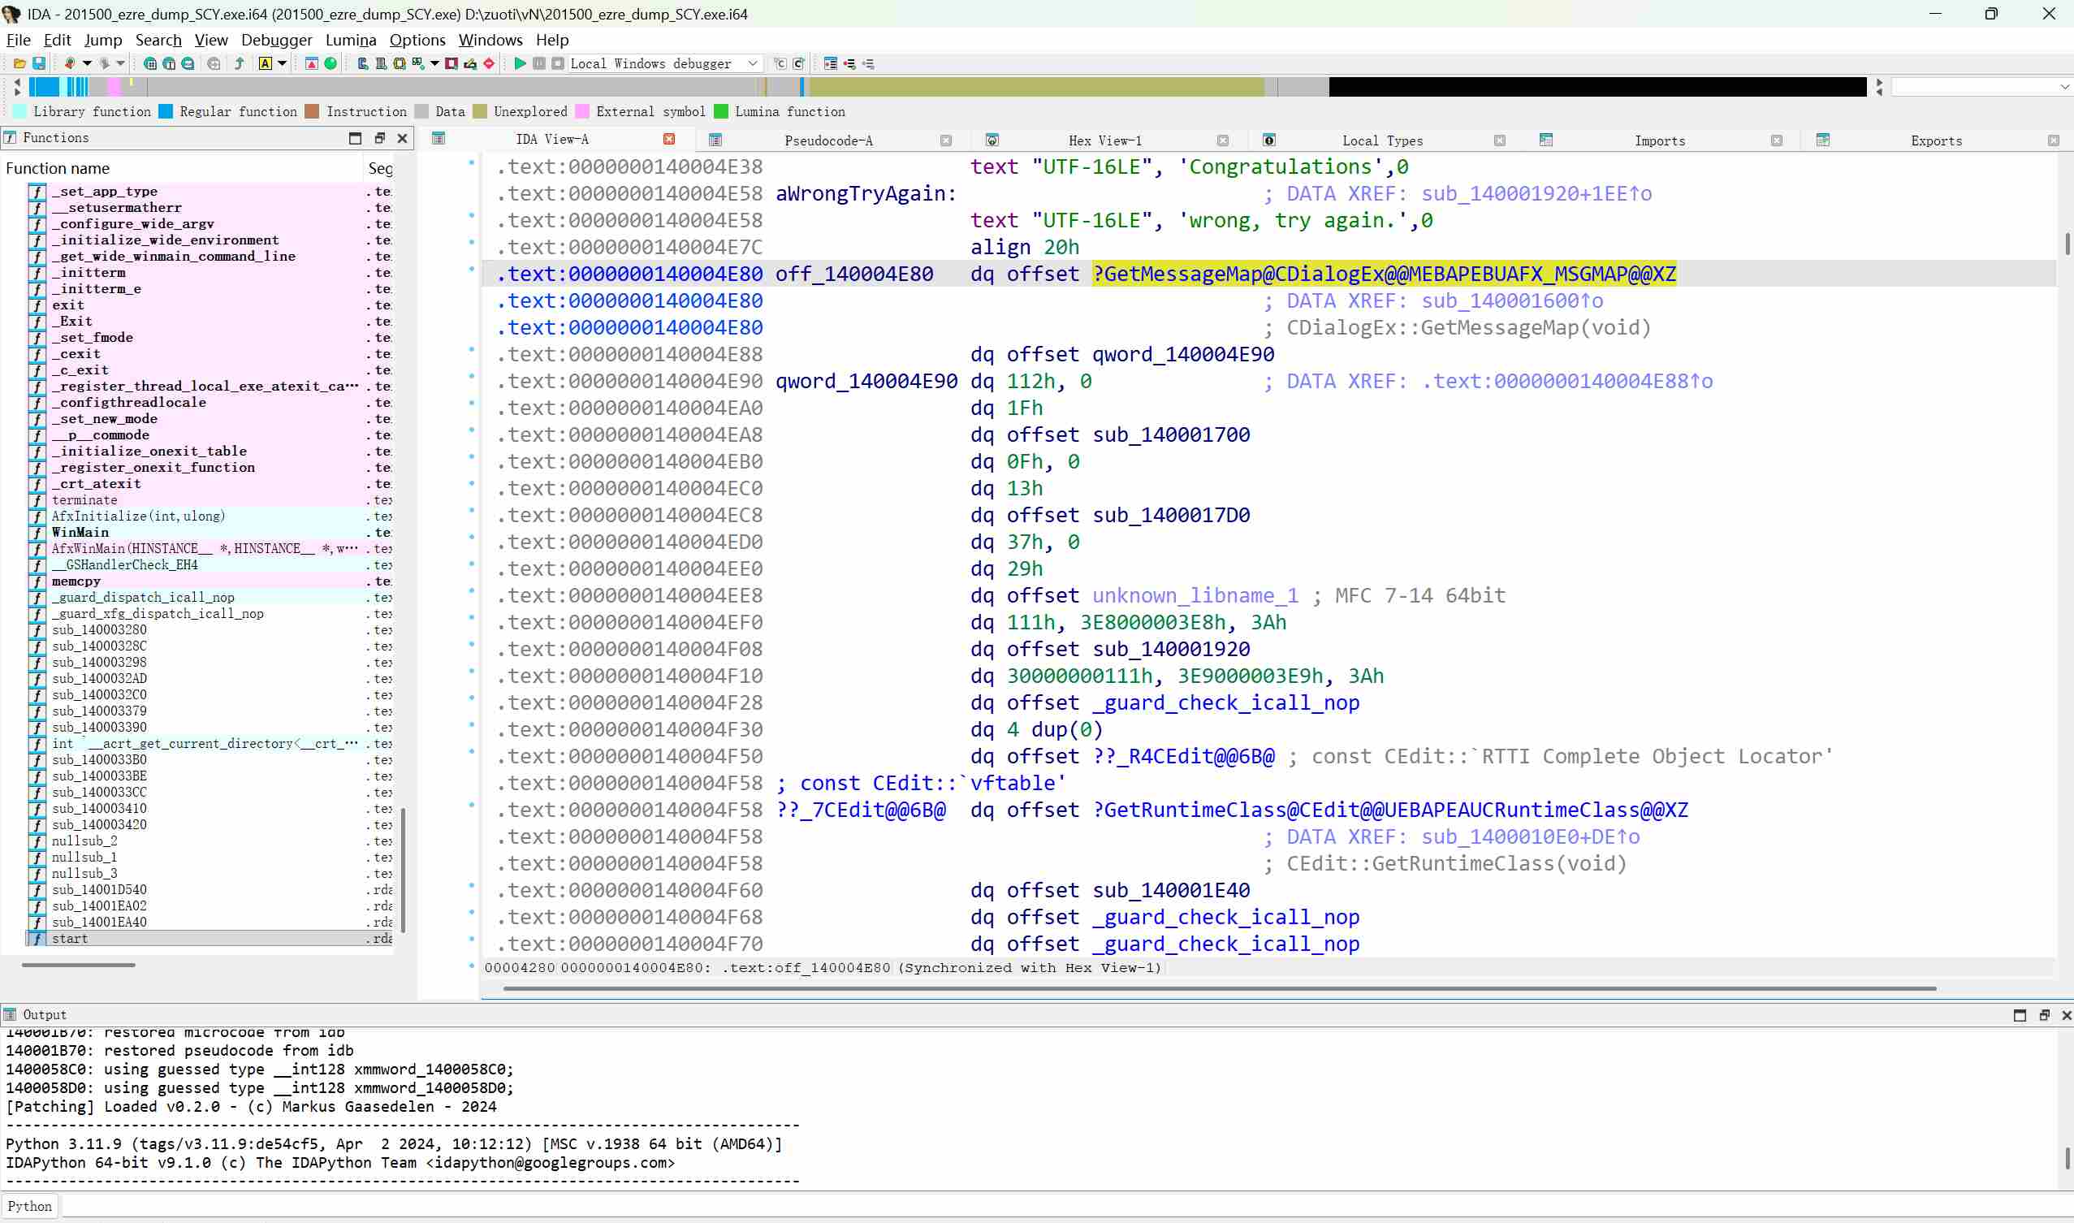Open the Lumina menu
This screenshot has width=2074, height=1223.
[x=350, y=40]
